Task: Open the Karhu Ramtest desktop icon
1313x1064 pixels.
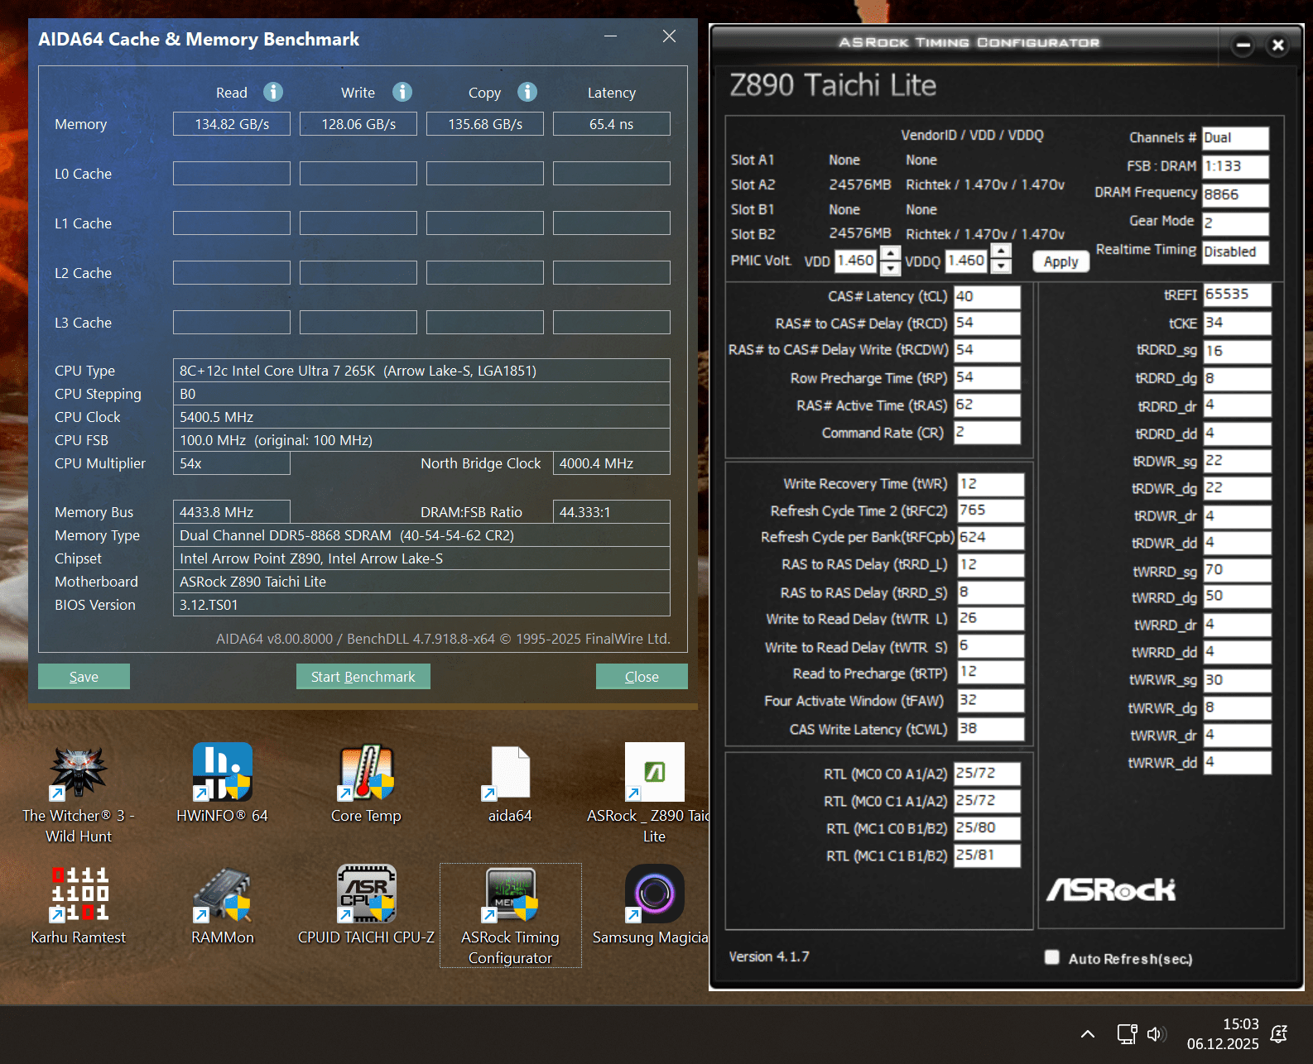Action: (x=79, y=906)
